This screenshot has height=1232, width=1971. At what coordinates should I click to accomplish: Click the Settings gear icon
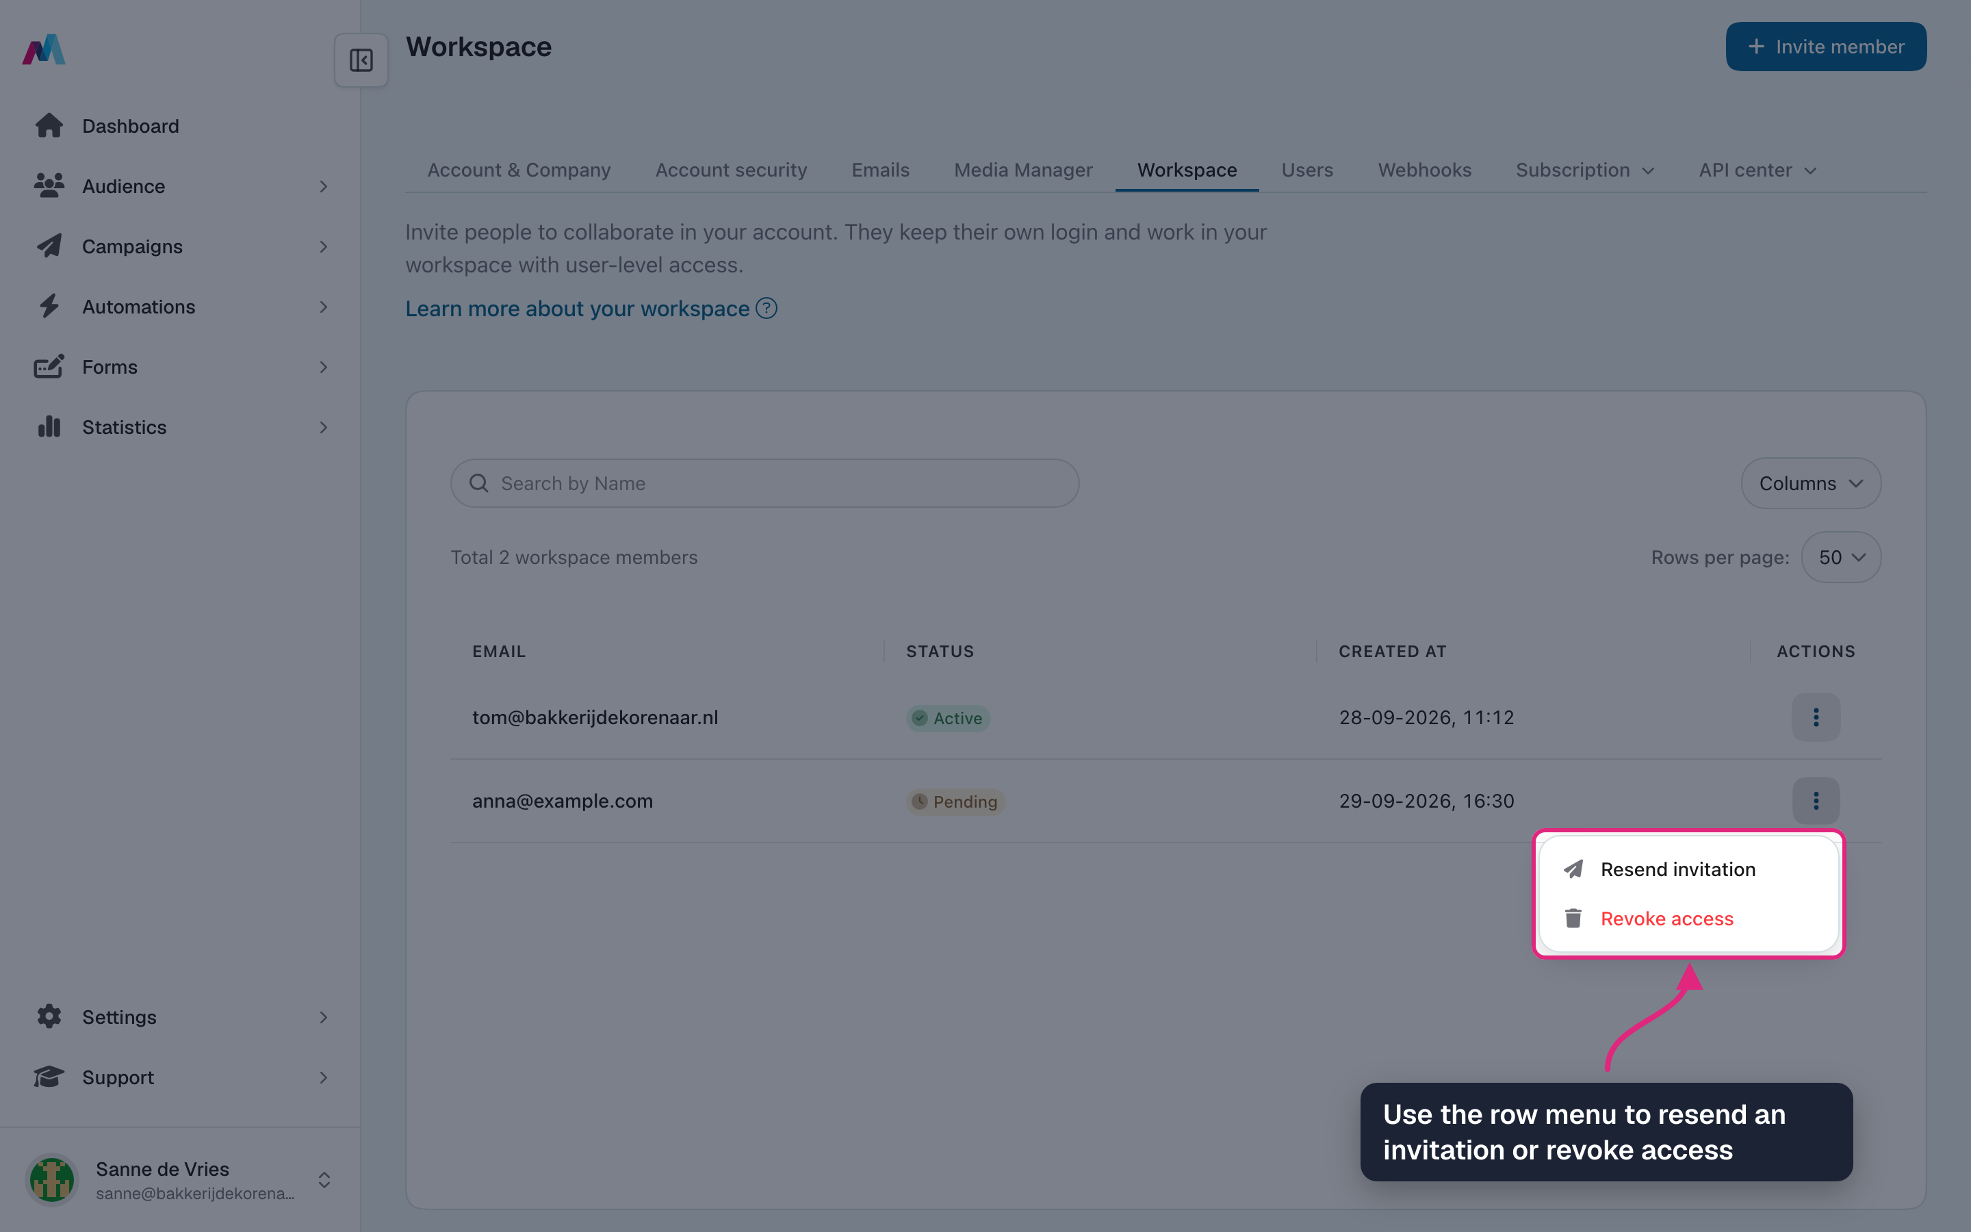click(49, 1016)
